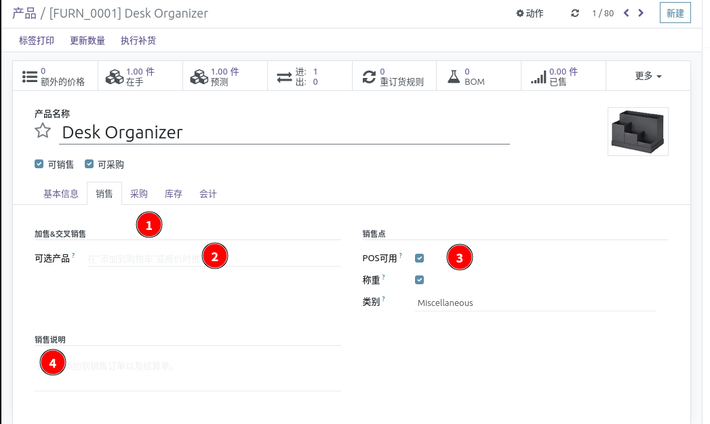Click help tooltip beside 称重

(384, 277)
